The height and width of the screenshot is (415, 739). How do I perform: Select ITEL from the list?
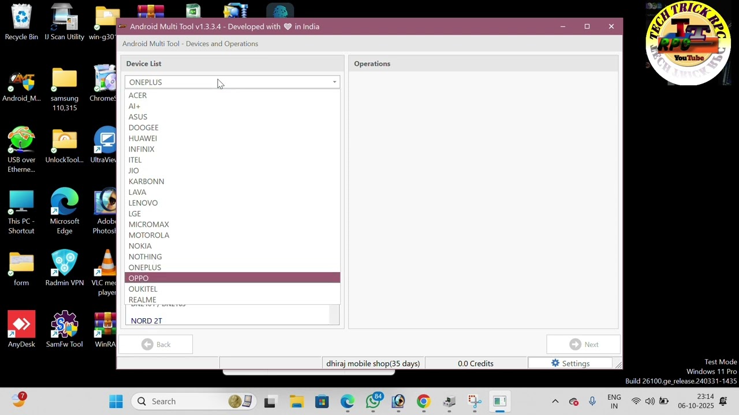232,160
